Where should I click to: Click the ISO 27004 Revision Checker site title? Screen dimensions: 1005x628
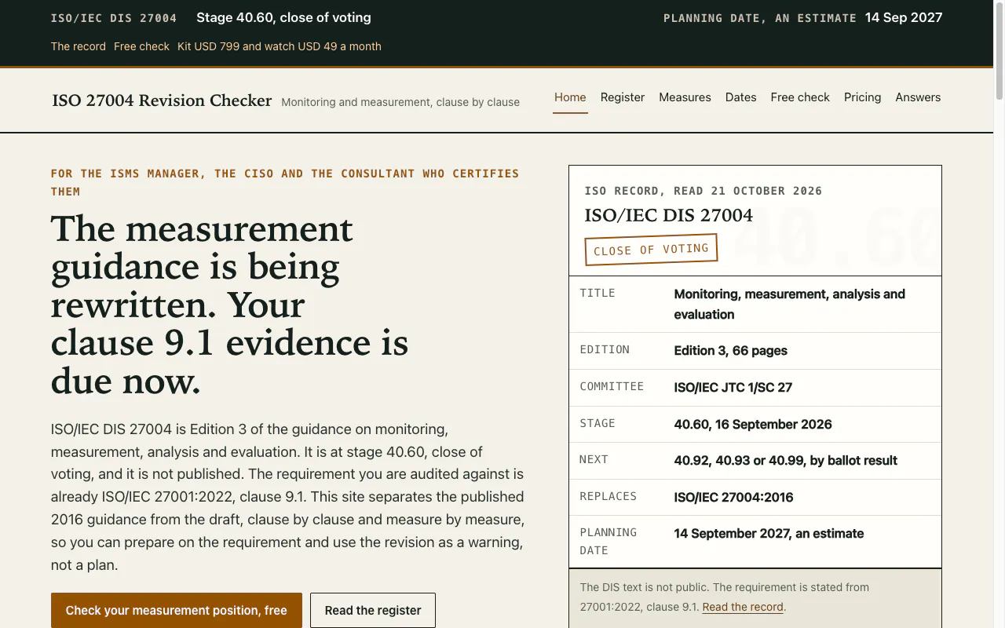click(x=162, y=100)
